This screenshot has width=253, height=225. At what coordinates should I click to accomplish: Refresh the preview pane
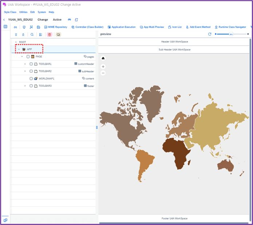tap(210, 34)
